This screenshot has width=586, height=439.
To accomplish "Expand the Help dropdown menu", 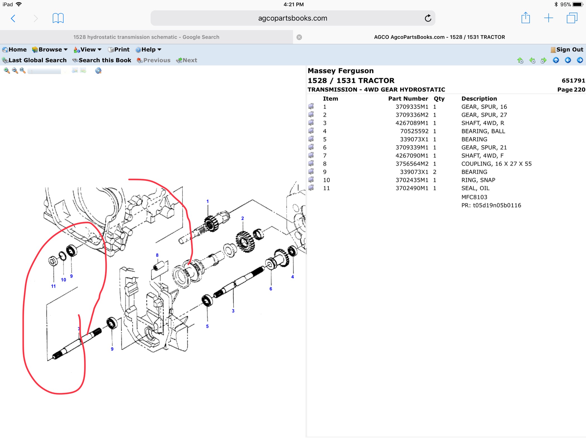I will pyautogui.click(x=148, y=50).
